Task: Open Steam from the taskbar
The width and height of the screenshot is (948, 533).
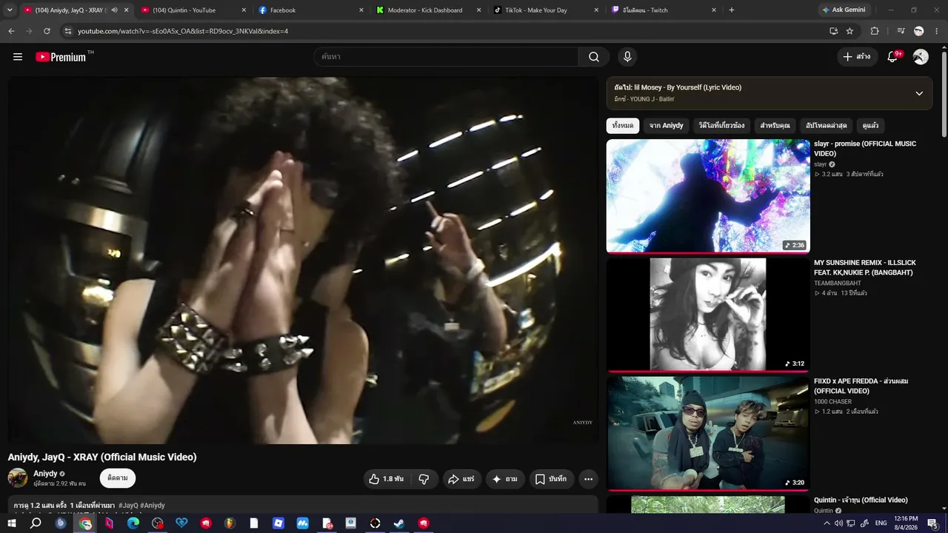Action: click(399, 523)
